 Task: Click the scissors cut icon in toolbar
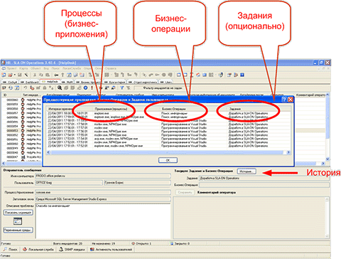tap(35, 75)
